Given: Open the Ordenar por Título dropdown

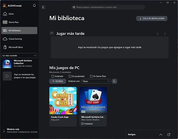Looking at the screenshot, I should (x=96, y=81).
